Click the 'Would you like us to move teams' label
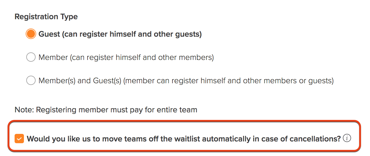370x156 pixels. coord(184,139)
